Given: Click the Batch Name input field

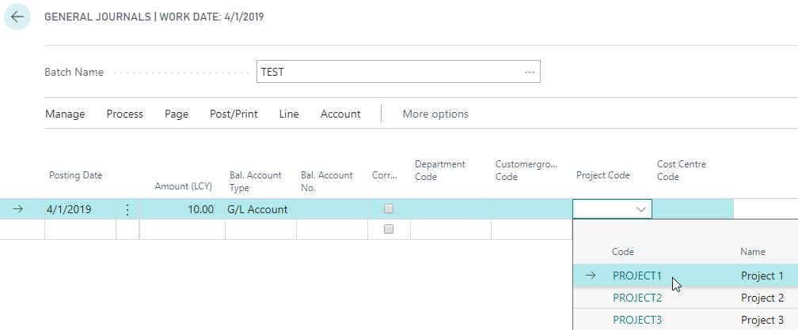Looking at the screenshot, I should (388, 72).
